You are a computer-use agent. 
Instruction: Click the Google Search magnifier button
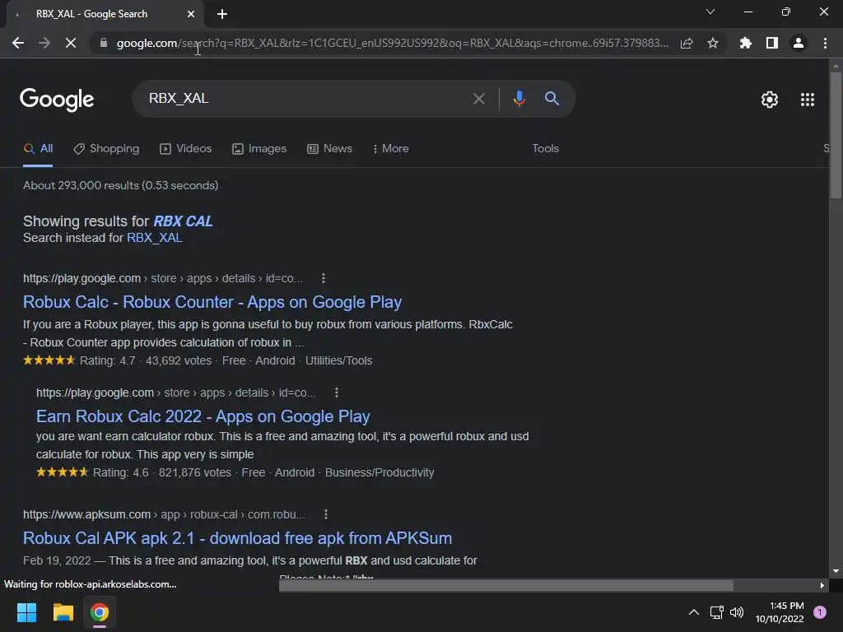(x=552, y=99)
